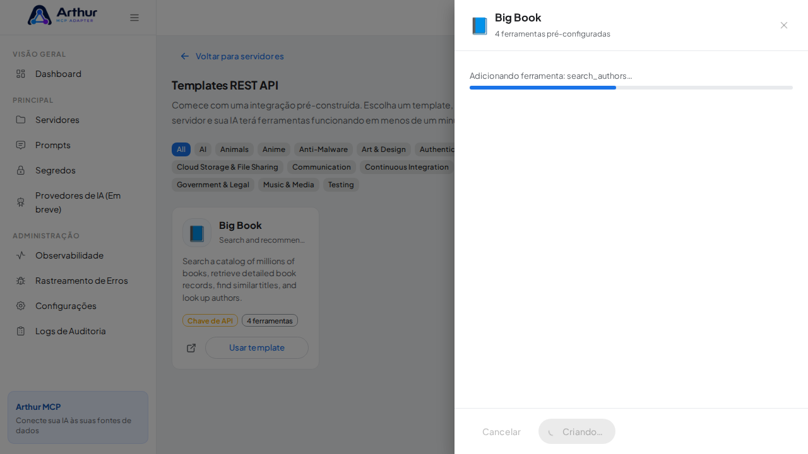Filter templates by Government & Legal
This screenshot has height=454, width=808.
[x=213, y=185]
